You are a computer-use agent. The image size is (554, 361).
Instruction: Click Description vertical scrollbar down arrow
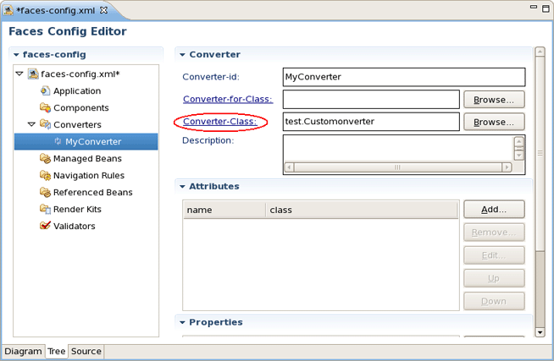click(518, 155)
